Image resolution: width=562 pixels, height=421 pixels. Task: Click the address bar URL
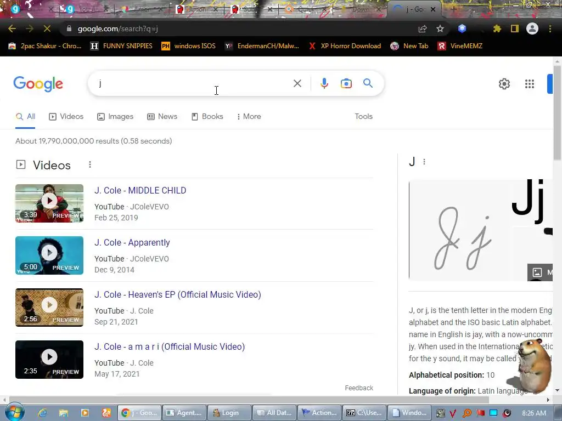click(118, 29)
